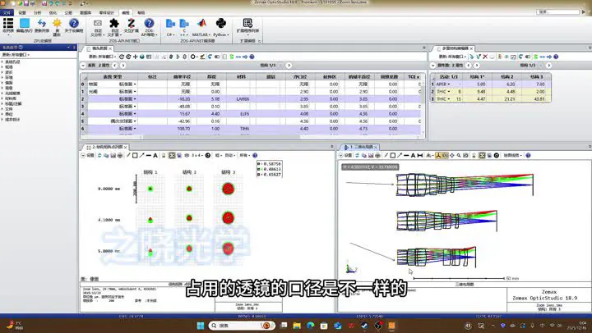Switch to the 分析 ribbon tab
This screenshot has height=333, width=592.
pyautogui.click(x=37, y=12)
